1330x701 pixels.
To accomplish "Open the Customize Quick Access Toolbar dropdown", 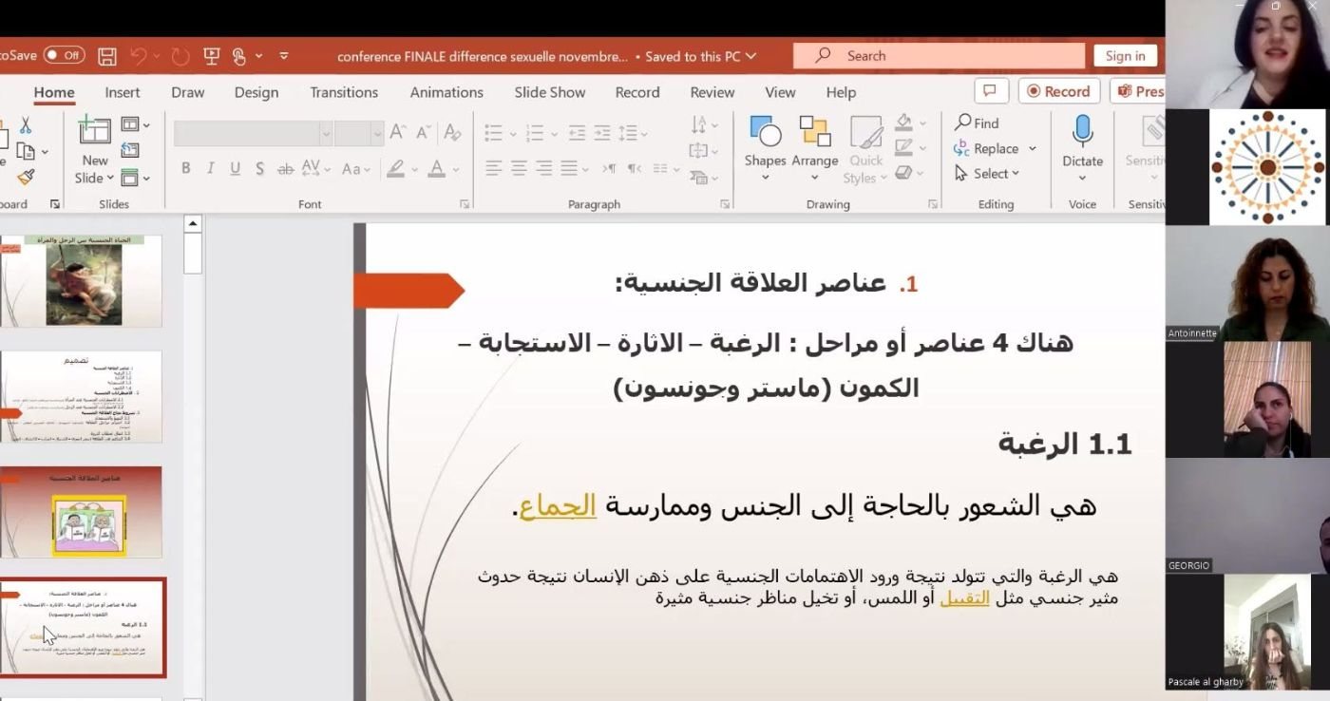I will tap(283, 56).
